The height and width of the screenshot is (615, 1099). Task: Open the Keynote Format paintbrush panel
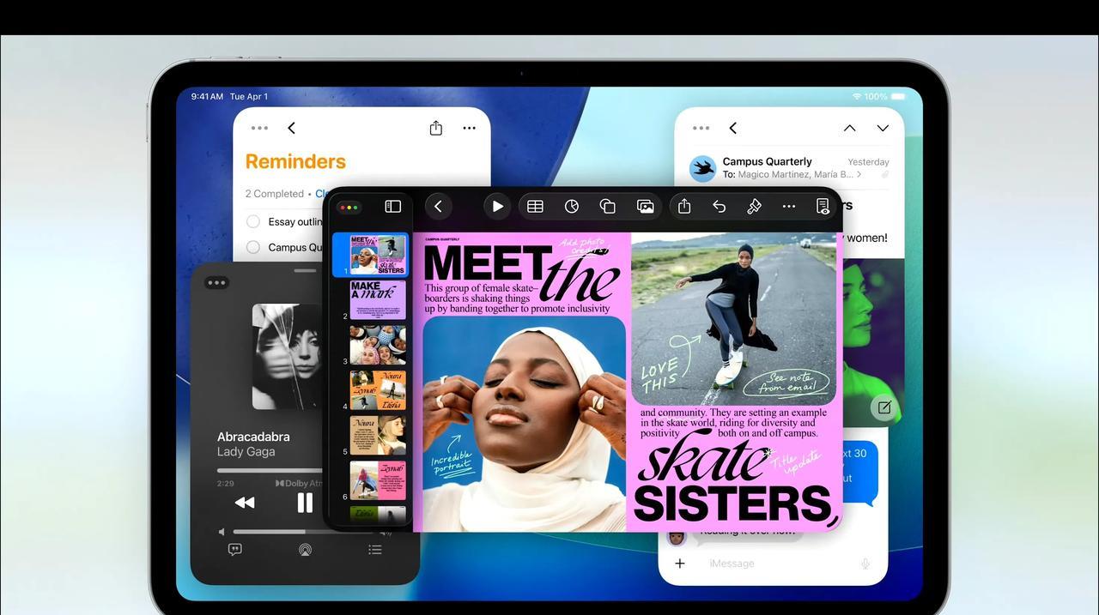click(754, 206)
